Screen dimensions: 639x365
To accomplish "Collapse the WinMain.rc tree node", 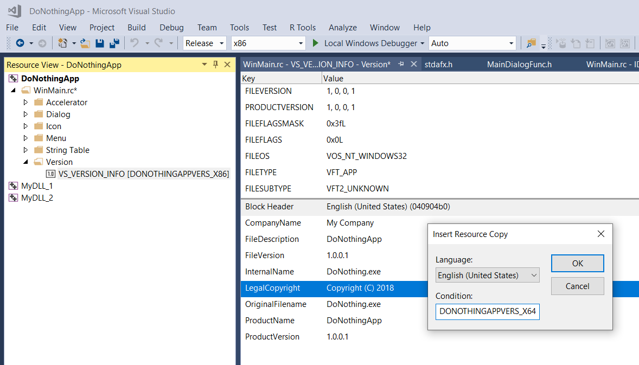I will 14,90.
